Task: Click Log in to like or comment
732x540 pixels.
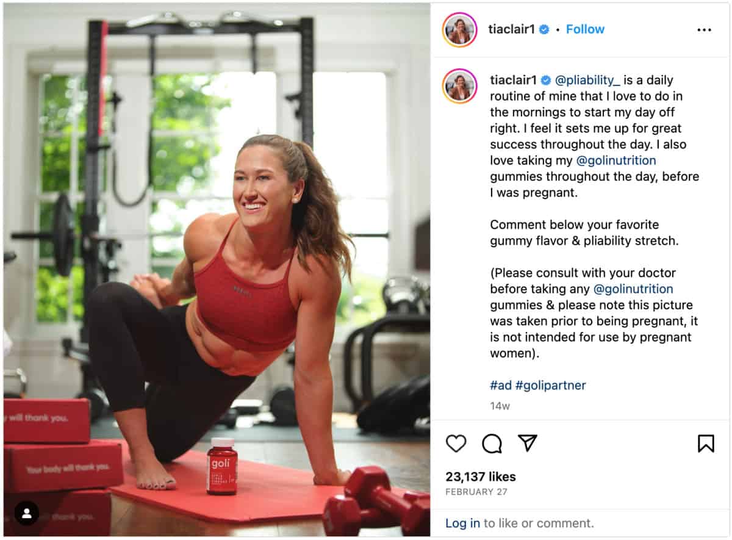Action: click(462, 523)
